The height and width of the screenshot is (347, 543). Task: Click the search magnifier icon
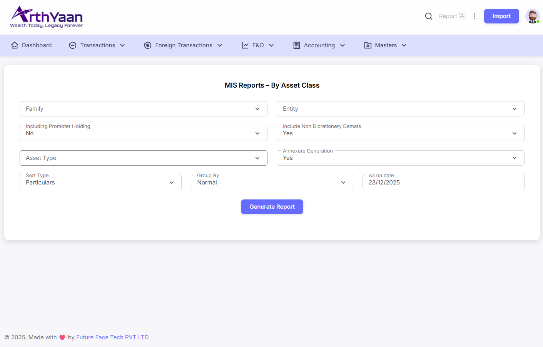point(428,16)
